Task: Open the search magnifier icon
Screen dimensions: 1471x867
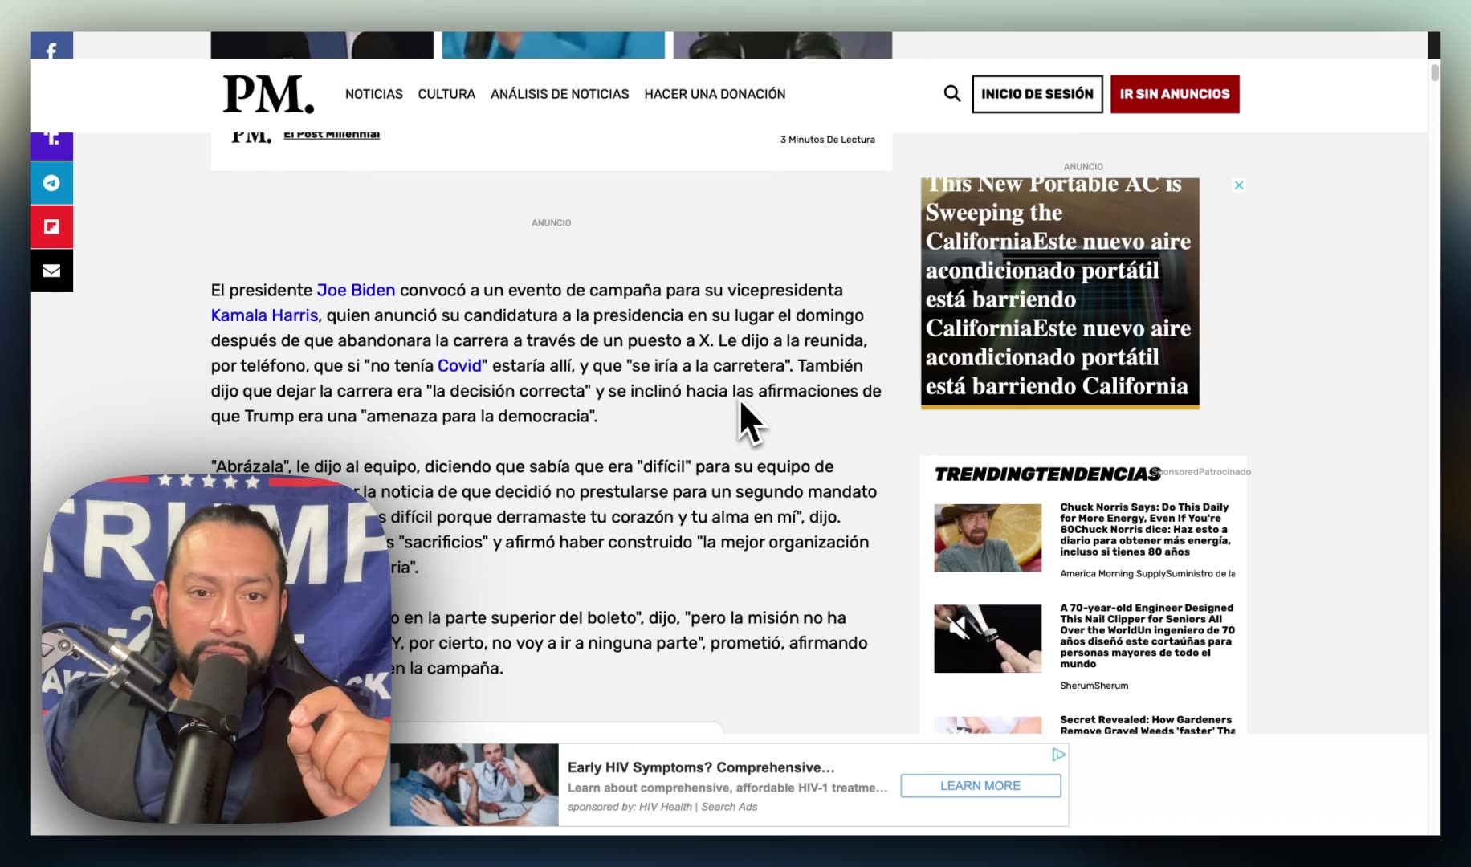Action: (x=952, y=94)
